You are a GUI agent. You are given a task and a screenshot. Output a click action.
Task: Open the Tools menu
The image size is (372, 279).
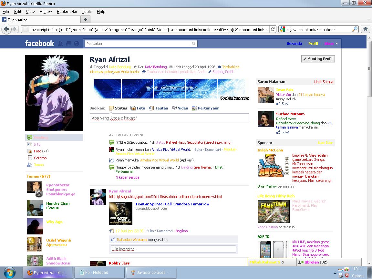(87, 11)
